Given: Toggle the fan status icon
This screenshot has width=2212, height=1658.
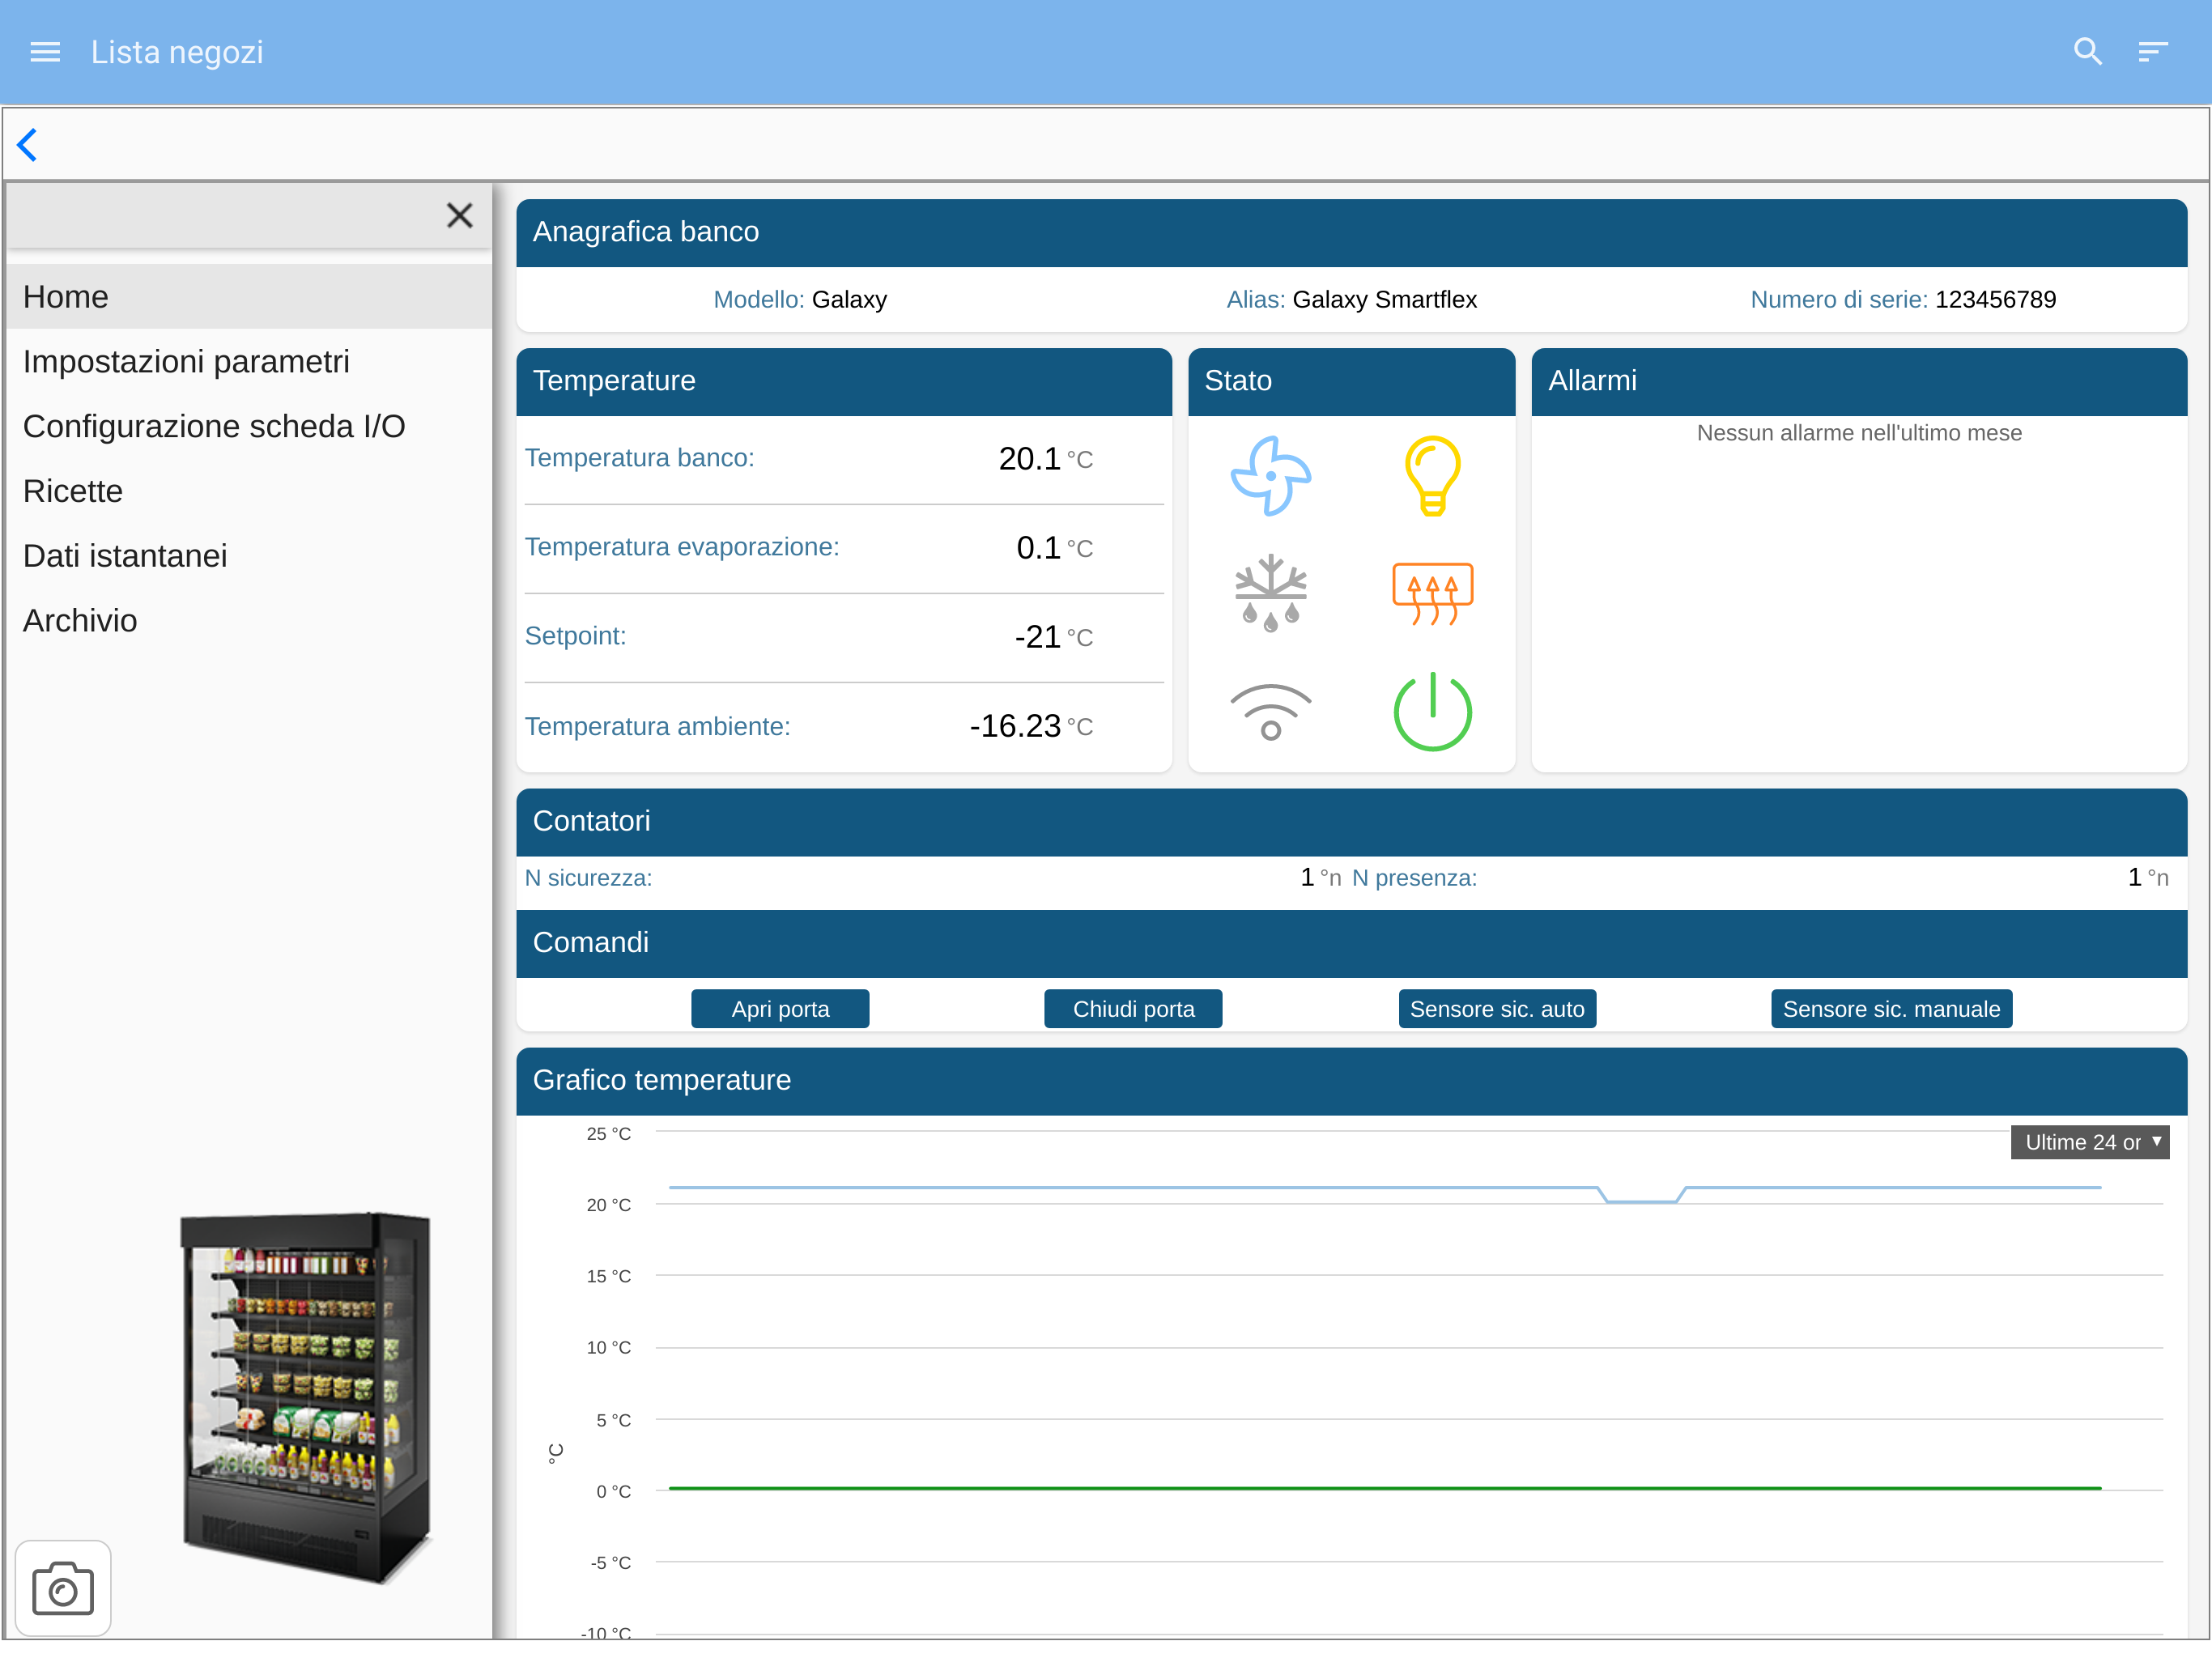Looking at the screenshot, I should (x=1270, y=476).
